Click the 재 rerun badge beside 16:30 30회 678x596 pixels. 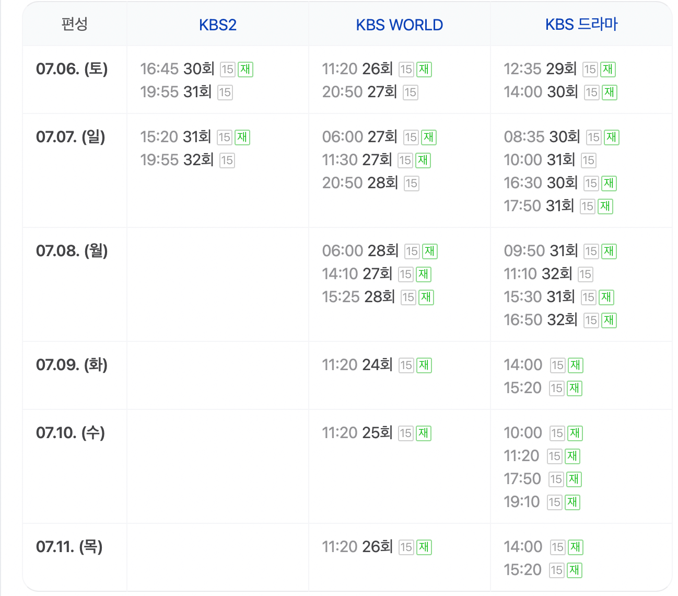(609, 184)
